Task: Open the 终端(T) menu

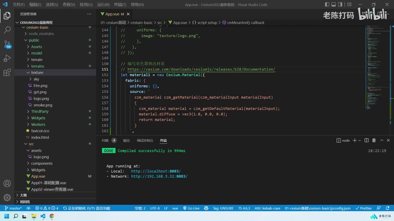Action: pos(120,5)
